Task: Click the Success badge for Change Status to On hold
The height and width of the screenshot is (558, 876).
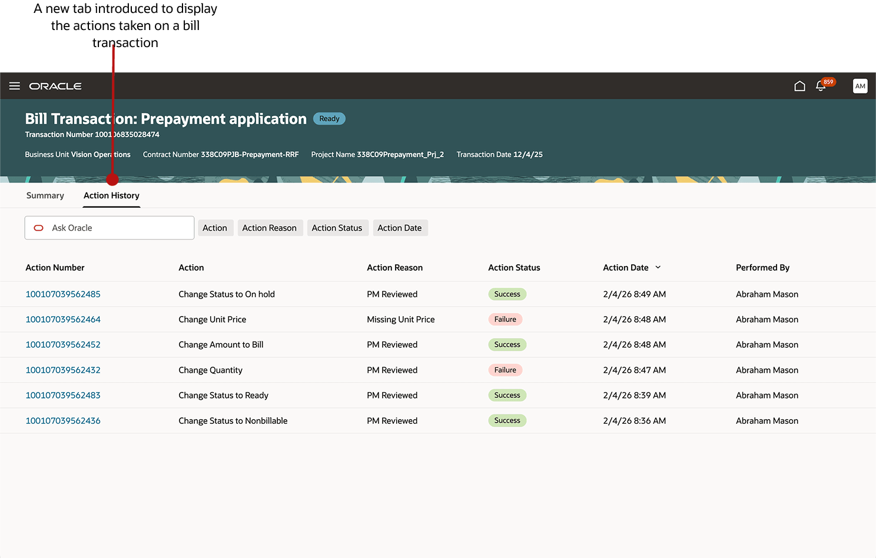Action: pos(507,294)
